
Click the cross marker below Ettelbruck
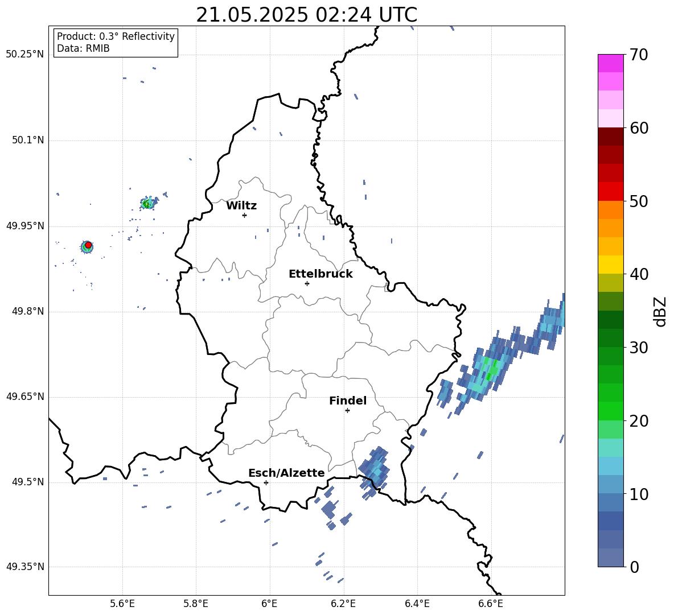pyautogui.click(x=307, y=283)
